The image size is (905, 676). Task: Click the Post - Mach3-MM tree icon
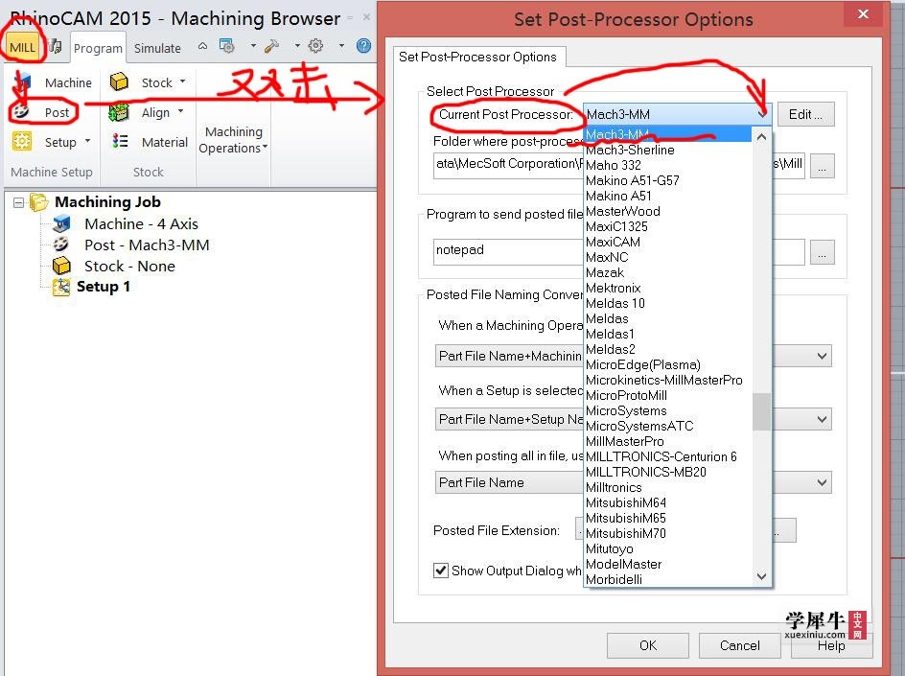coord(61,245)
